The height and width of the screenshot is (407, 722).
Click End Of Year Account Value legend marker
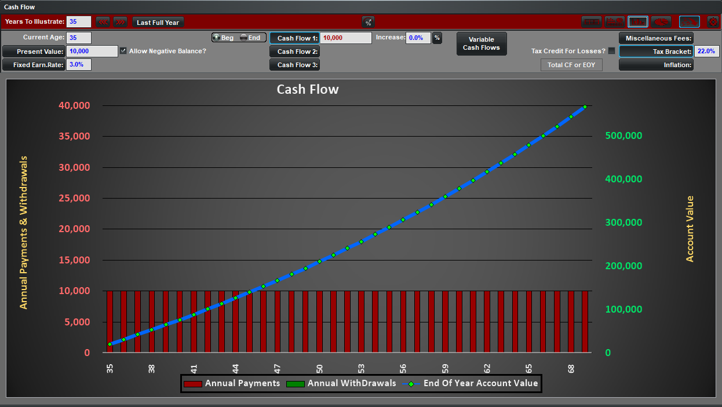pyautogui.click(x=411, y=383)
